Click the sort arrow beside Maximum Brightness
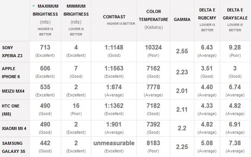 pos(33,6)
